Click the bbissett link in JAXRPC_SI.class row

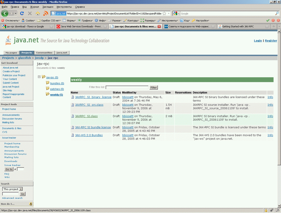pyautogui.click(x=128, y=116)
